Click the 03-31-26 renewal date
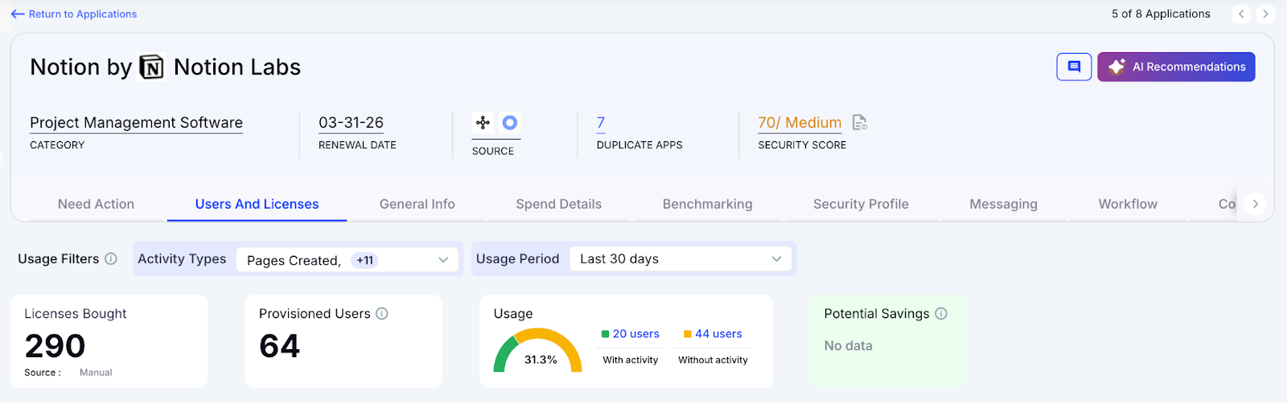 pos(351,123)
